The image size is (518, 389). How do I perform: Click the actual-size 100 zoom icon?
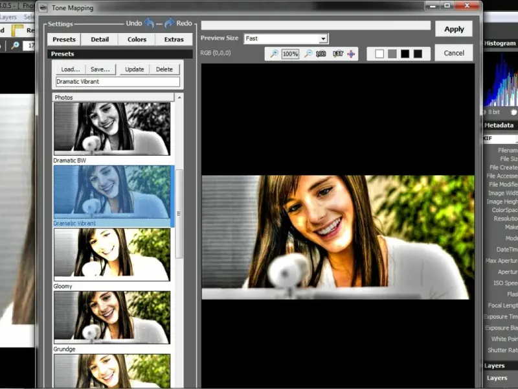tap(321, 54)
